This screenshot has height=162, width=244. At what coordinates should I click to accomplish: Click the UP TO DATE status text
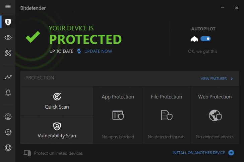(x=61, y=51)
